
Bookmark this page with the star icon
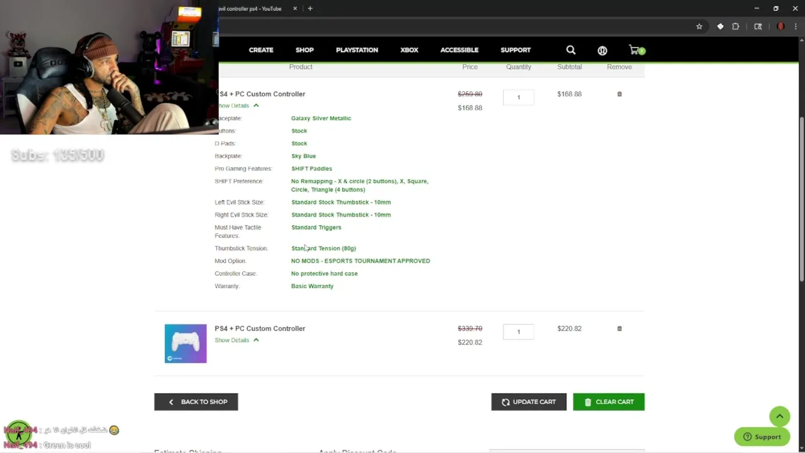(699, 26)
